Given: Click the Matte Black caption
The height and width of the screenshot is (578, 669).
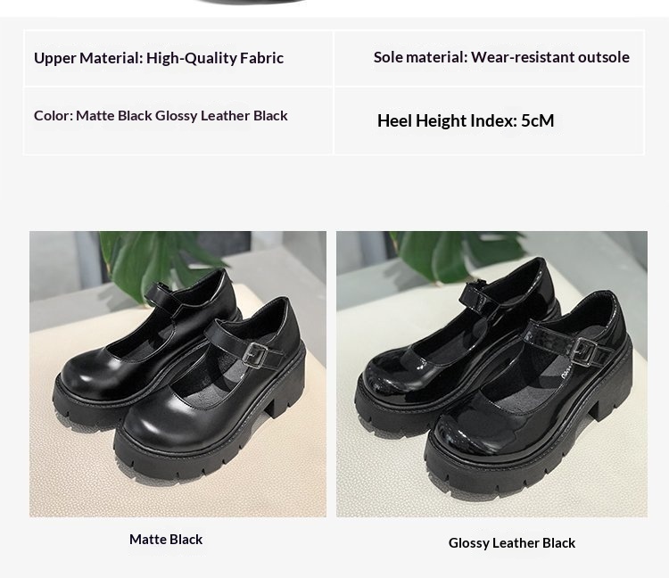Looking at the screenshot, I should [166, 539].
